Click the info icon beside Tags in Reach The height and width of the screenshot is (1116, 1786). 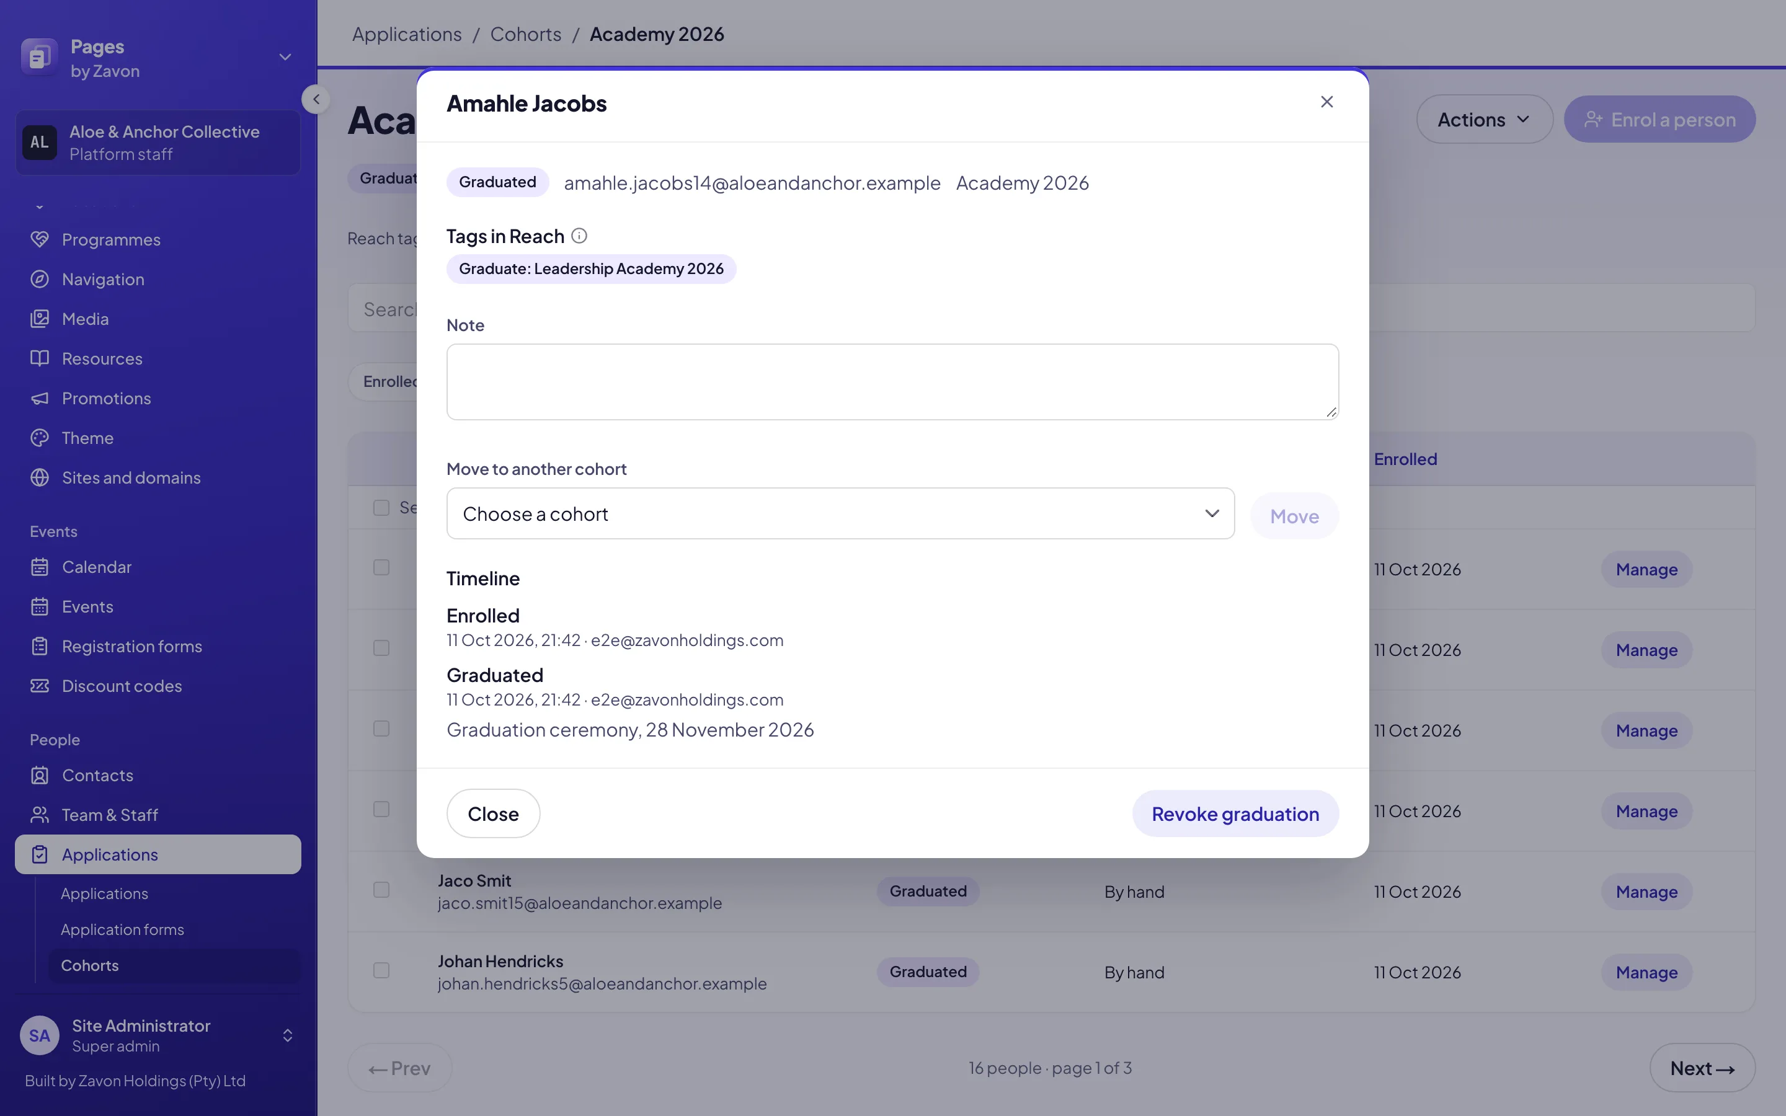tap(579, 236)
